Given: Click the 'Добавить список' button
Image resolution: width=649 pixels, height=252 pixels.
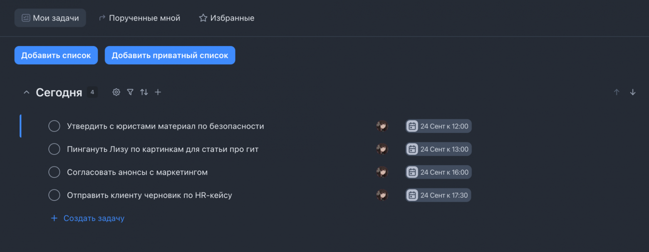Looking at the screenshot, I should [x=56, y=55].
